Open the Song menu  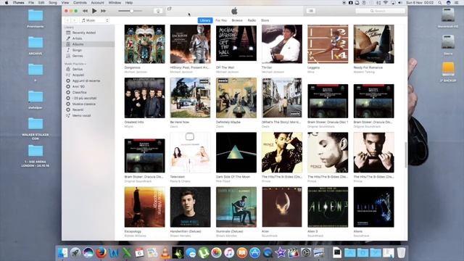click(x=53, y=3)
